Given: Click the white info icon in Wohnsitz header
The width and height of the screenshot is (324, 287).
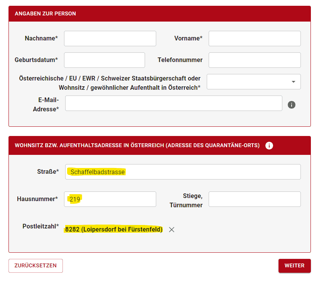Looking at the screenshot, I should pyautogui.click(x=269, y=146).
